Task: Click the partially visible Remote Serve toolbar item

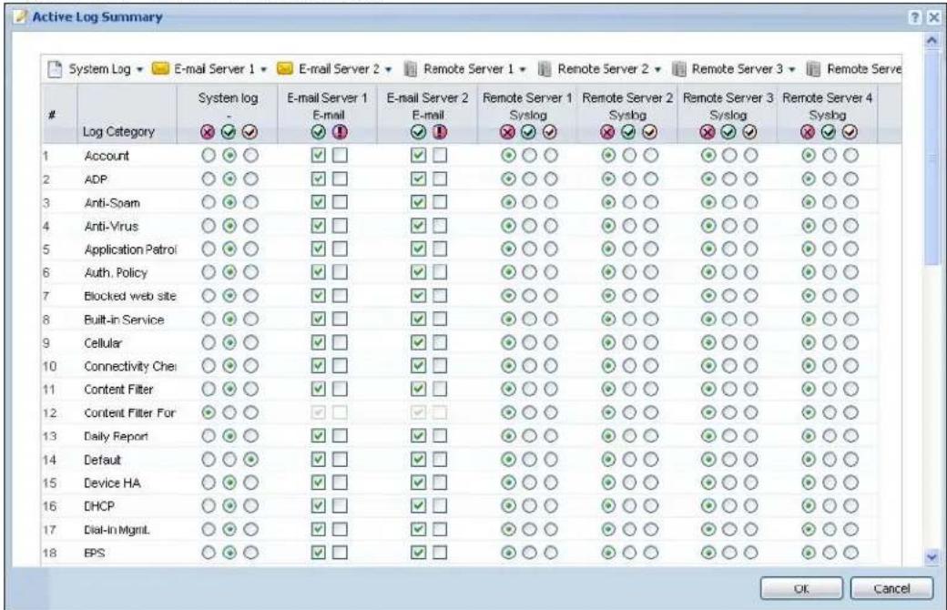Action: pyautogui.click(x=854, y=69)
